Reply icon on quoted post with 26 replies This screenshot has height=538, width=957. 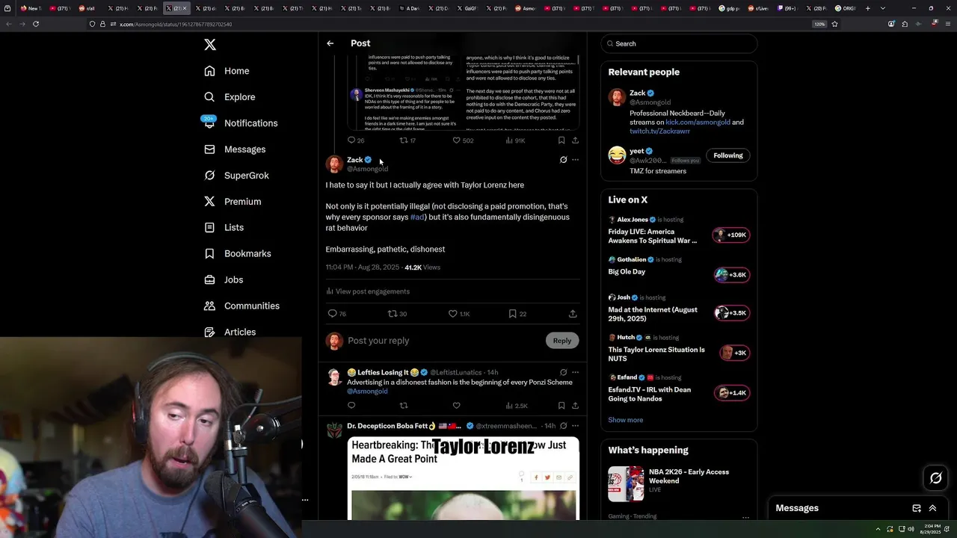(351, 140)
